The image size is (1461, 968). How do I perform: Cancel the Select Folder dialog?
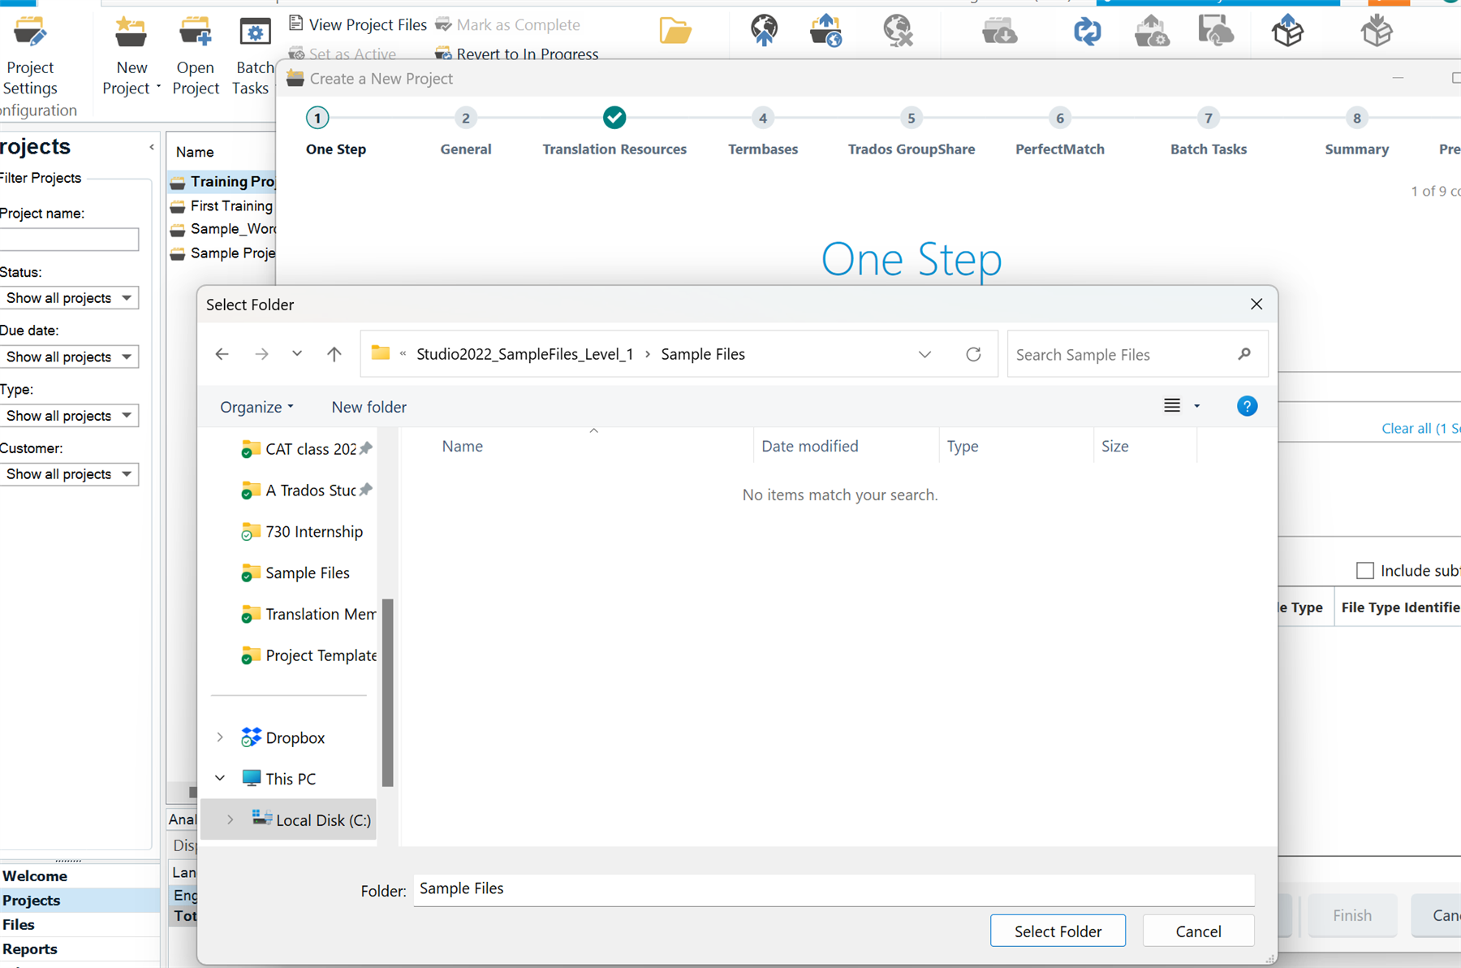1198,931
